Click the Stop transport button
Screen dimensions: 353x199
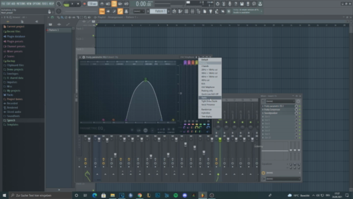coord(78,4)
